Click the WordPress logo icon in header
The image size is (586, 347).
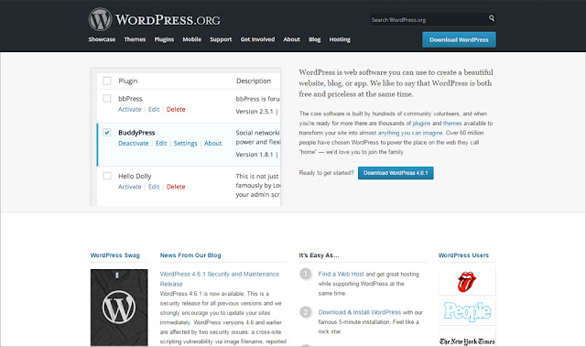[x=100, y=19]
